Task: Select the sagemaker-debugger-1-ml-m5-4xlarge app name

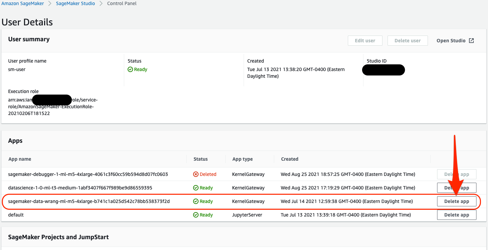Action: point(88,174)
